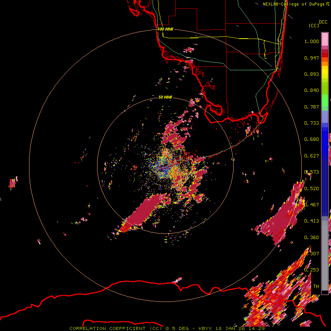Click the TH label at the scale bottom

tap(316, 286)
